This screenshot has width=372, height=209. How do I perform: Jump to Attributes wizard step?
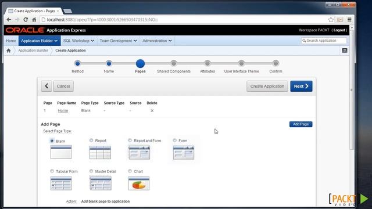point(208,63)
